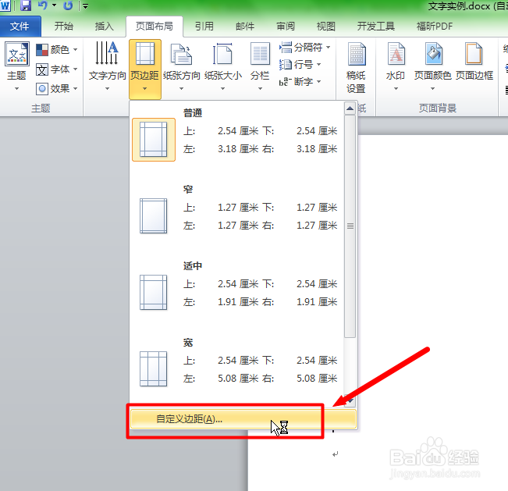This screenshot has width=508, height=491.
Task: Open the 水印 watermark menu
Action: [x=396, y=66]
